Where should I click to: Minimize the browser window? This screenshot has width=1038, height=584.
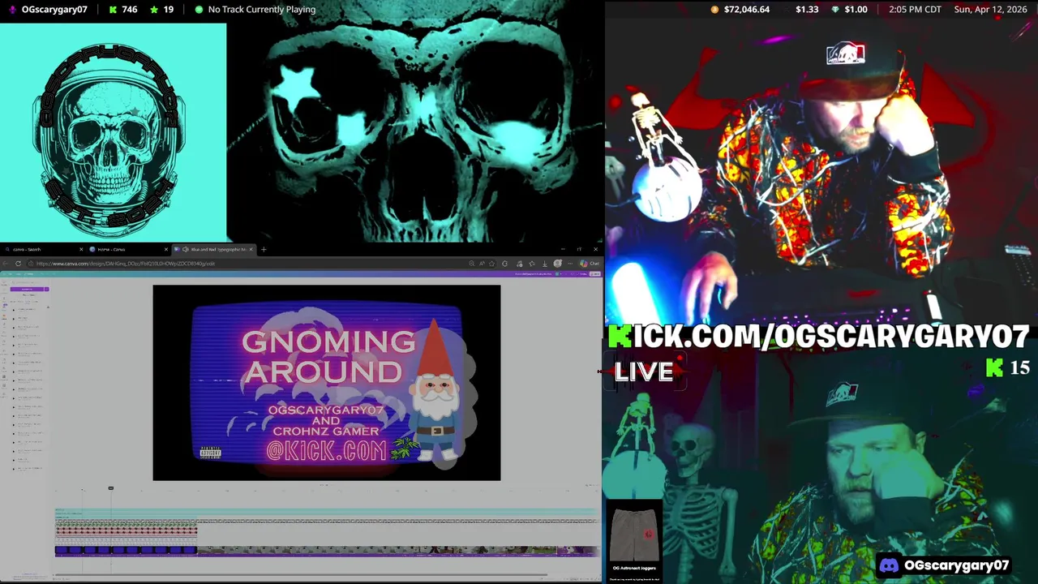coord(563,249)
